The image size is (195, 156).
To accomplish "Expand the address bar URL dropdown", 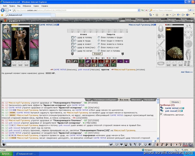I will [x=139, y=10].
